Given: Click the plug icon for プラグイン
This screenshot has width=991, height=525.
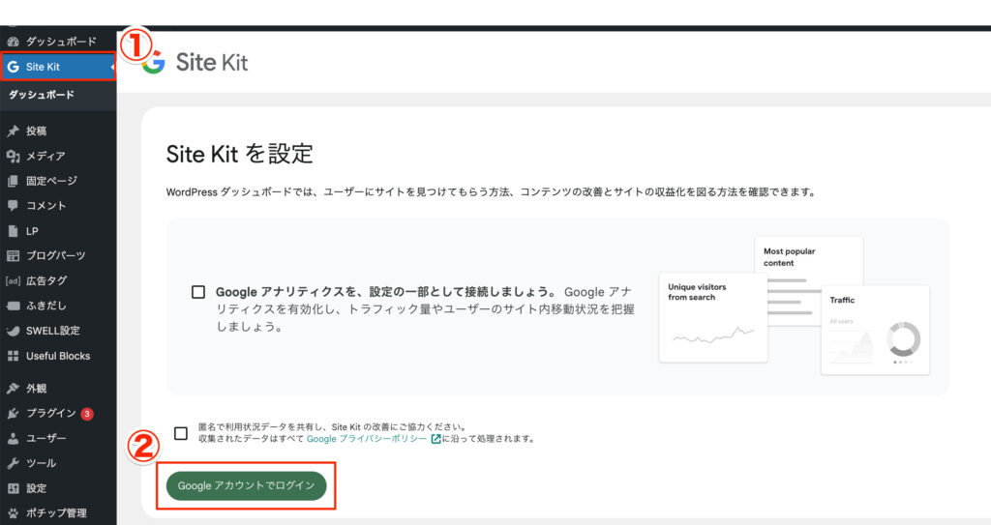Looking at the screenshot, I should coord(13,413).
